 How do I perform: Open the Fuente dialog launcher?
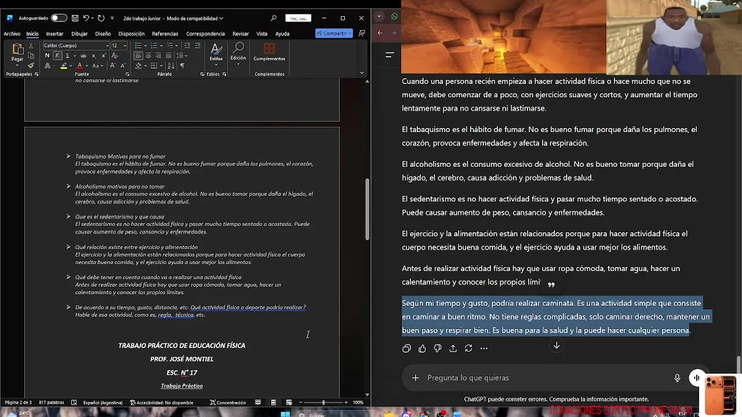point(128,74)
